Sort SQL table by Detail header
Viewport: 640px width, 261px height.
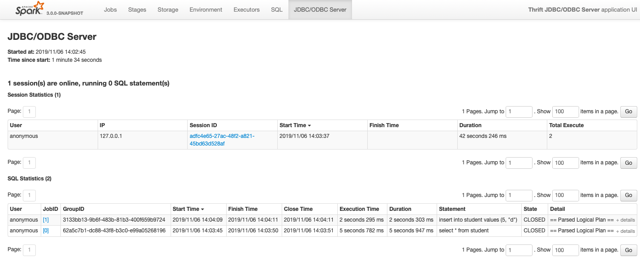click(558, 209)
